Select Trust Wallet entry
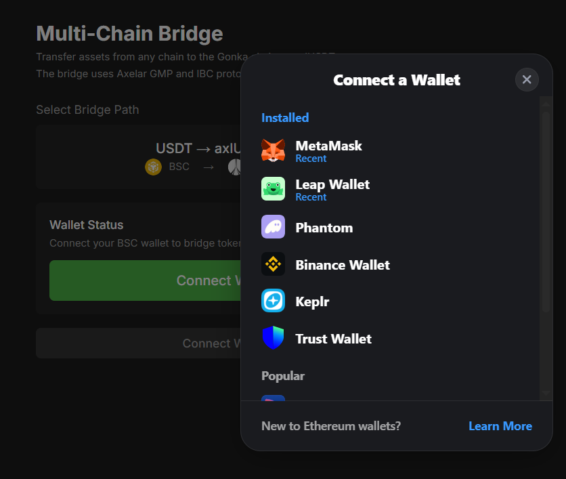This screenshot has height=479, width=566. [333, 339]
